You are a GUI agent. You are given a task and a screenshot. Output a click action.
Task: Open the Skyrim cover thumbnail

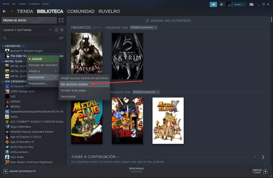(x=127, y=56)
